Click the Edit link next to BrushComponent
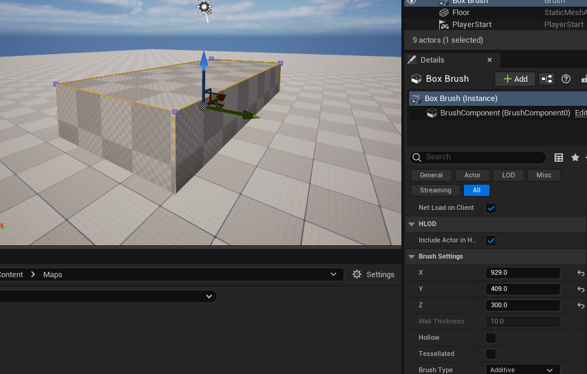The height and width of the screenshot is (374, 587). pos(580,113)
